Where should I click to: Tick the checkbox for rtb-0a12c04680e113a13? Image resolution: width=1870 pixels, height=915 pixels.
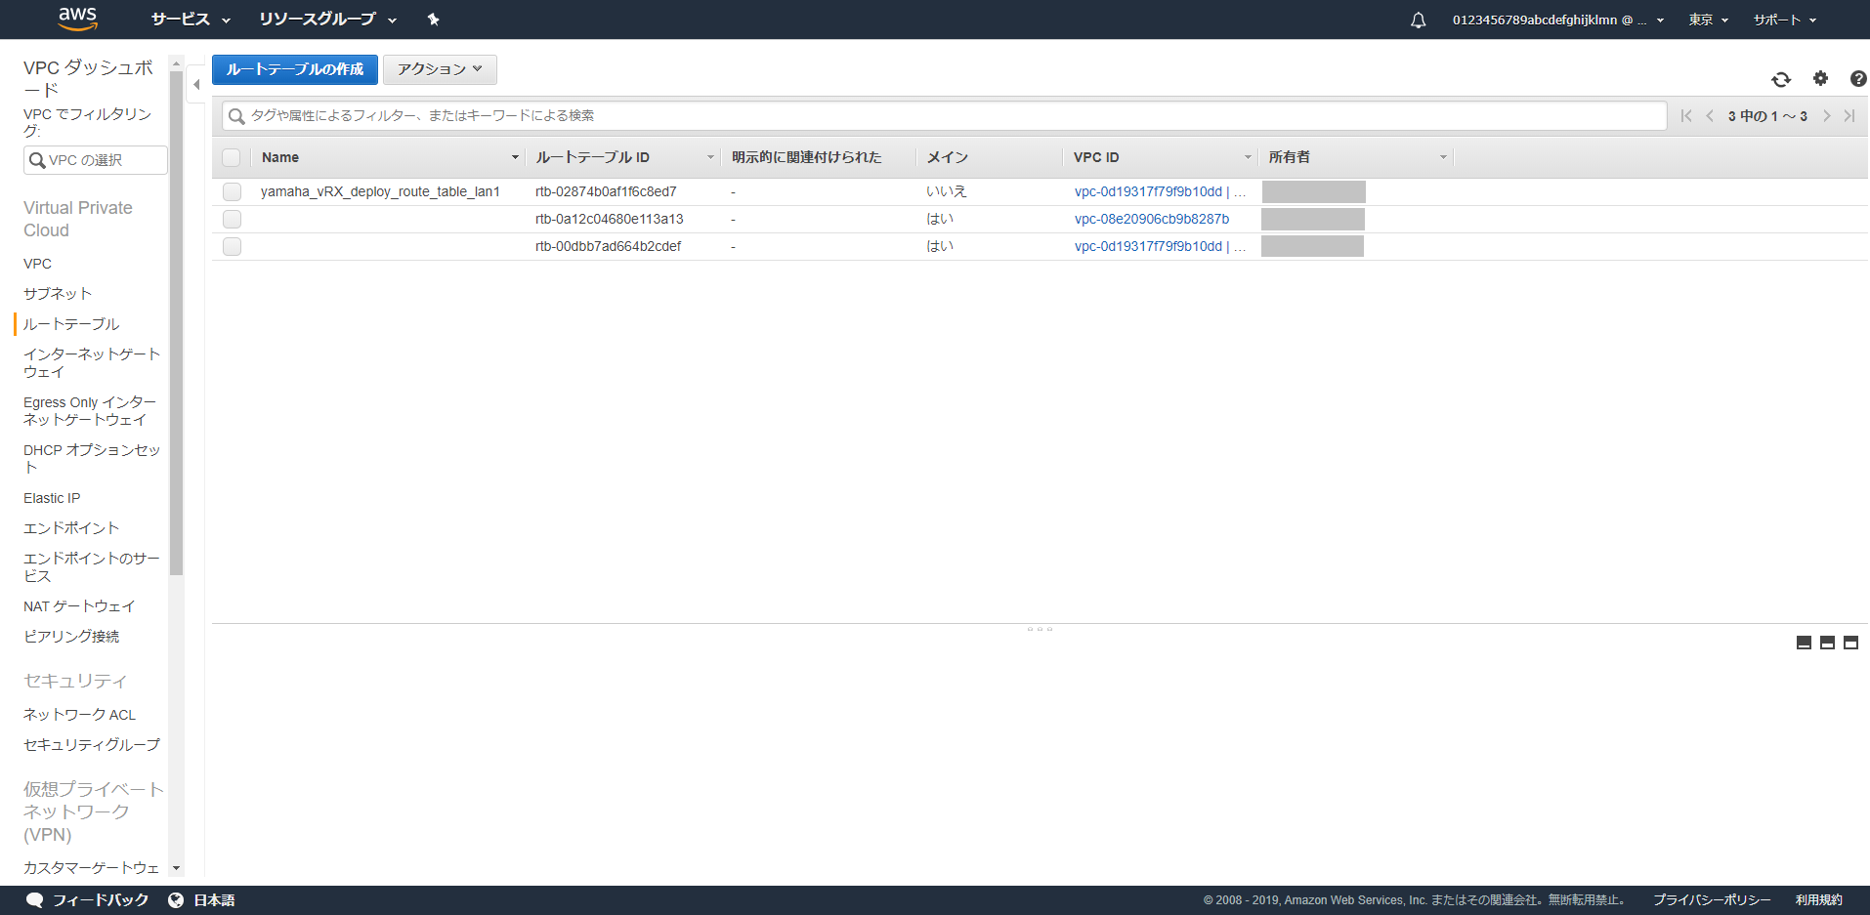coord(232,219)
